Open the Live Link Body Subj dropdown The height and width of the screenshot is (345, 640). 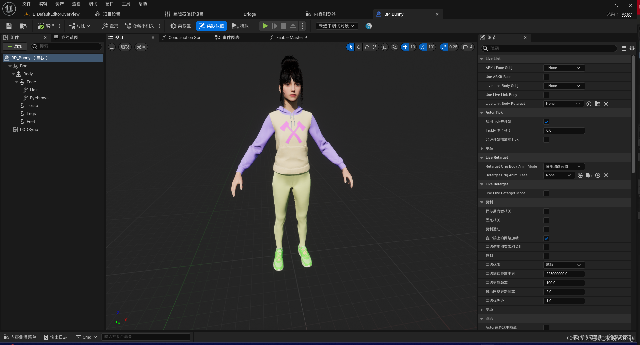coord(564,86)
